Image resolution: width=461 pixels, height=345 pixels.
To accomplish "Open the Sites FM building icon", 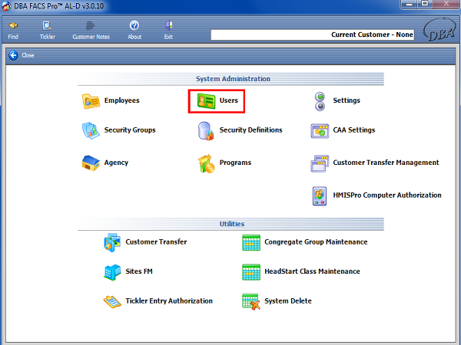I will tap(112, 272).
